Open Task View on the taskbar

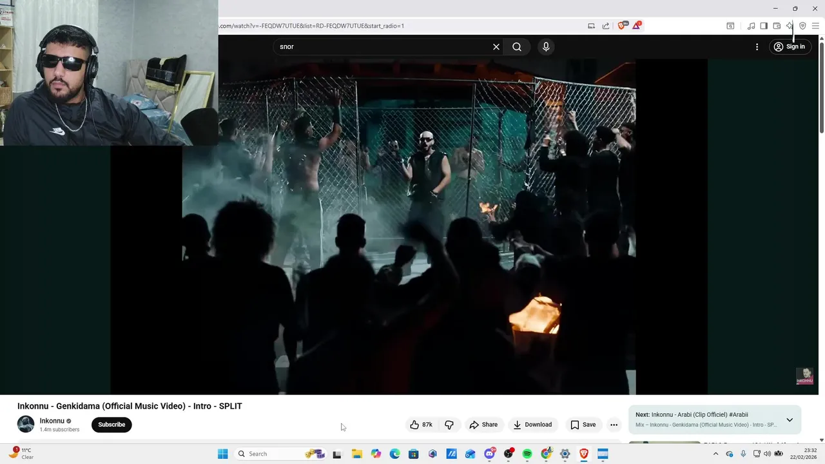336,454
